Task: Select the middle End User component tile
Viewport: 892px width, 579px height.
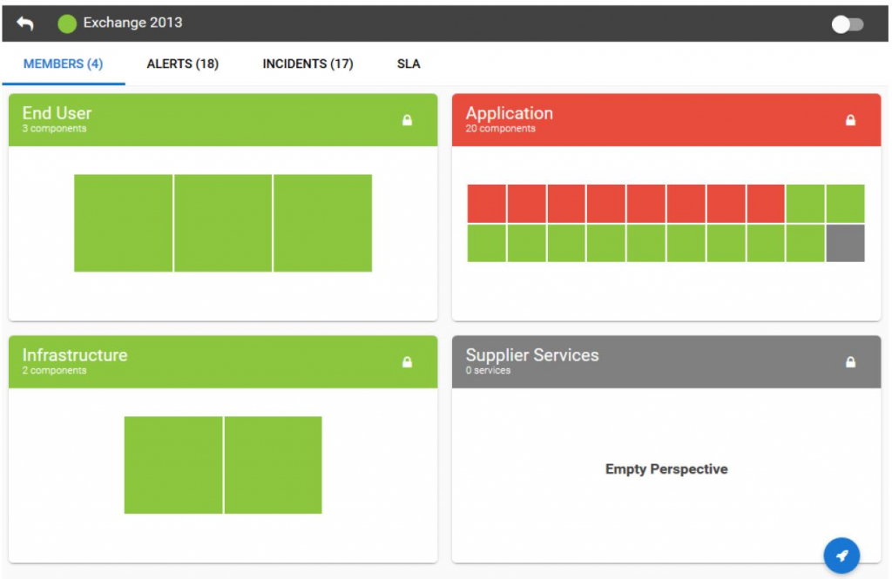Action: [223, 223]
